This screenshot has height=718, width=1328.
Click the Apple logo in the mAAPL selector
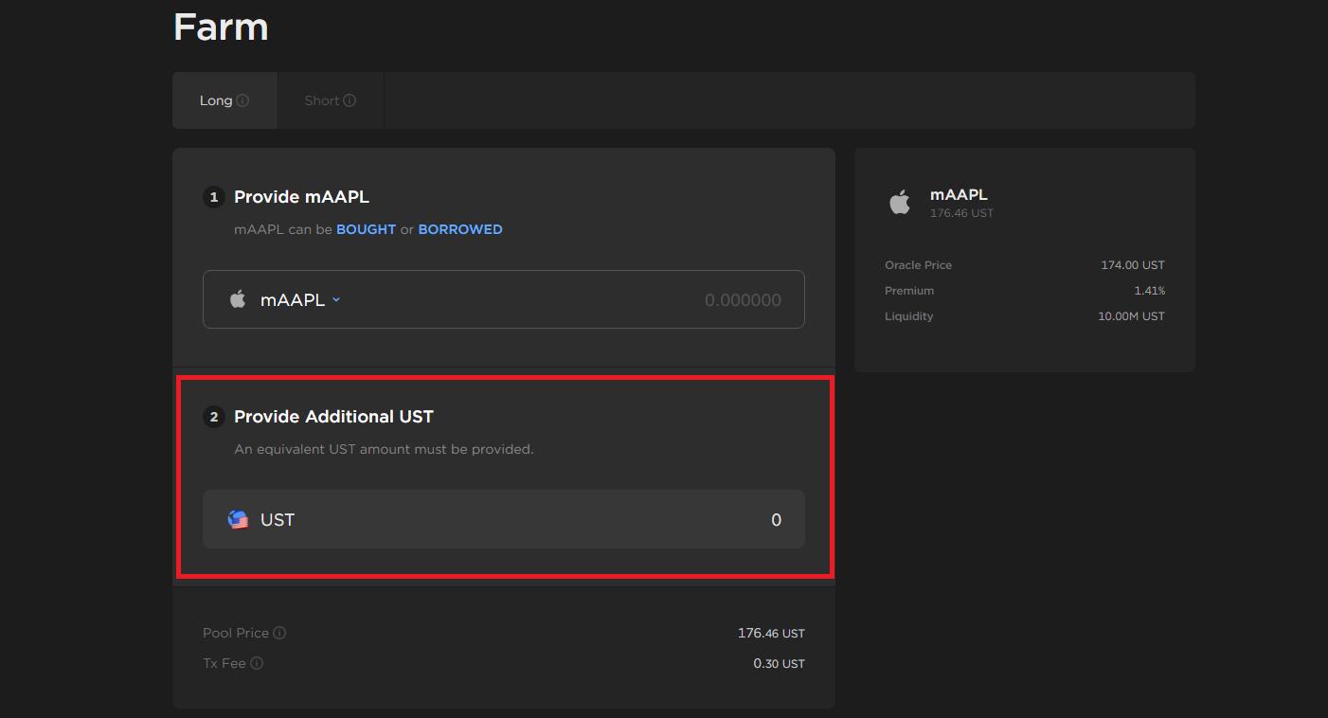[x=238, y=299]
